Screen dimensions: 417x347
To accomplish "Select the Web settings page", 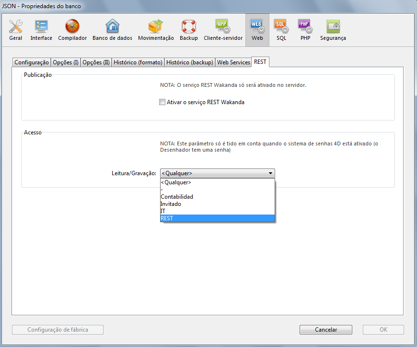I will click(257, 30).
